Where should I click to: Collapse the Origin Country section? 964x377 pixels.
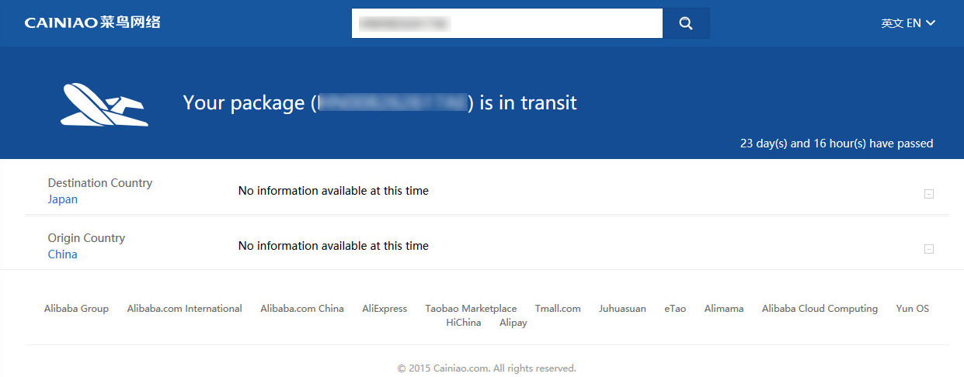pyautogui.click(x=928, y=249)
